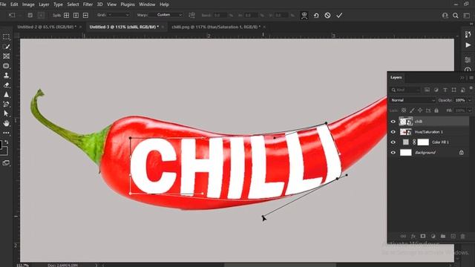Open the Edit Toolbar three-dots button
The image size is (475, 267).
[x=6, y=133]
